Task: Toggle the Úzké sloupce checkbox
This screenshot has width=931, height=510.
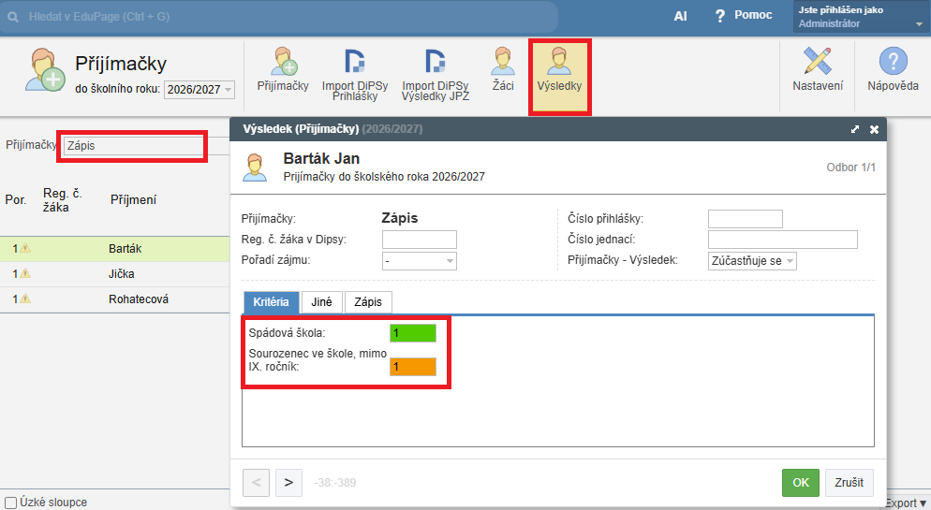Action: (x=10, y=503)
